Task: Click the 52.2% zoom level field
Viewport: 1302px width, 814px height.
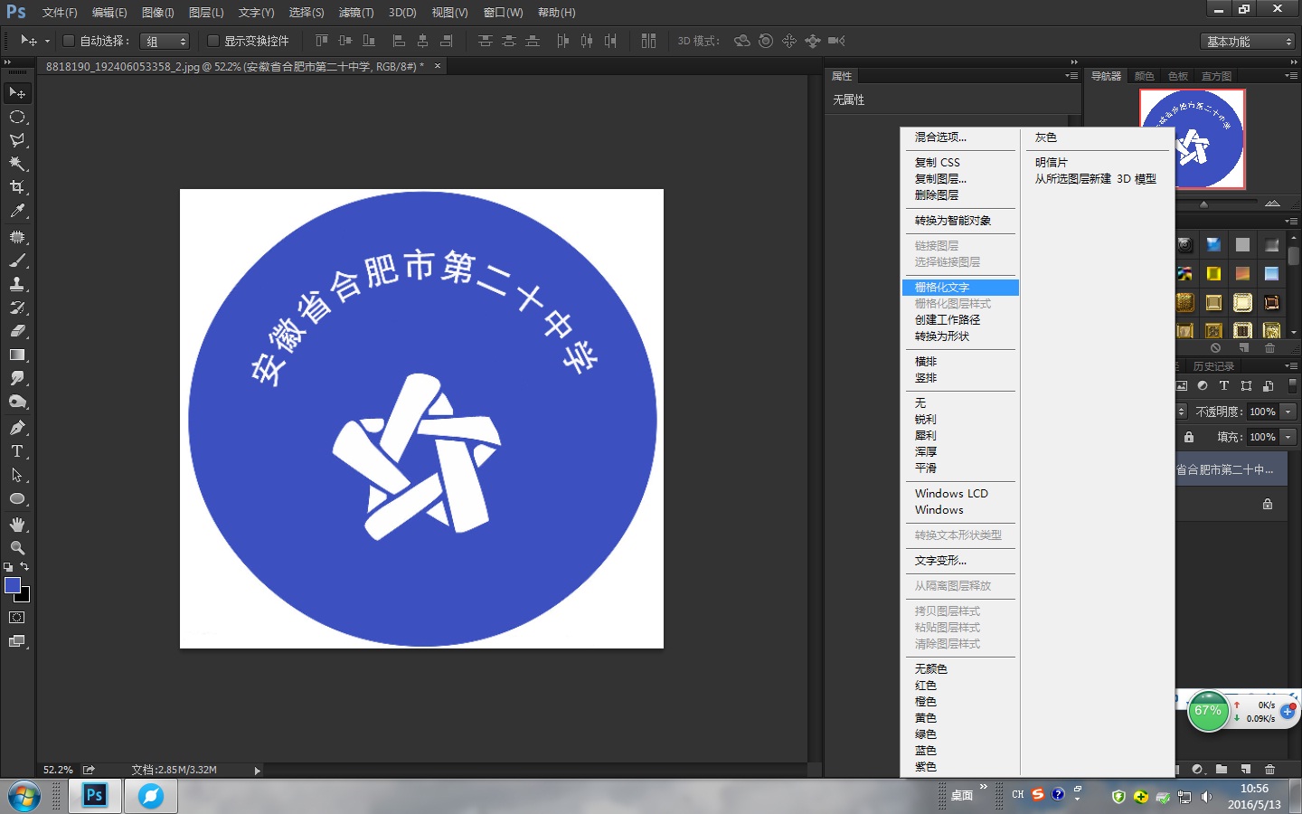Action: pyautogui.click(x=58, y=771)
